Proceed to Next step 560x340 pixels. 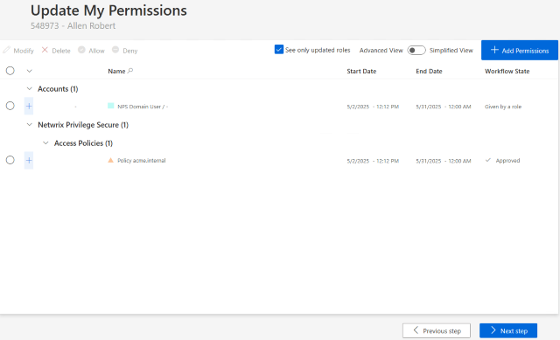(508, 330)
